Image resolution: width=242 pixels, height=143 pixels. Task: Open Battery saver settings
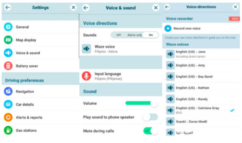pos(40,66)
